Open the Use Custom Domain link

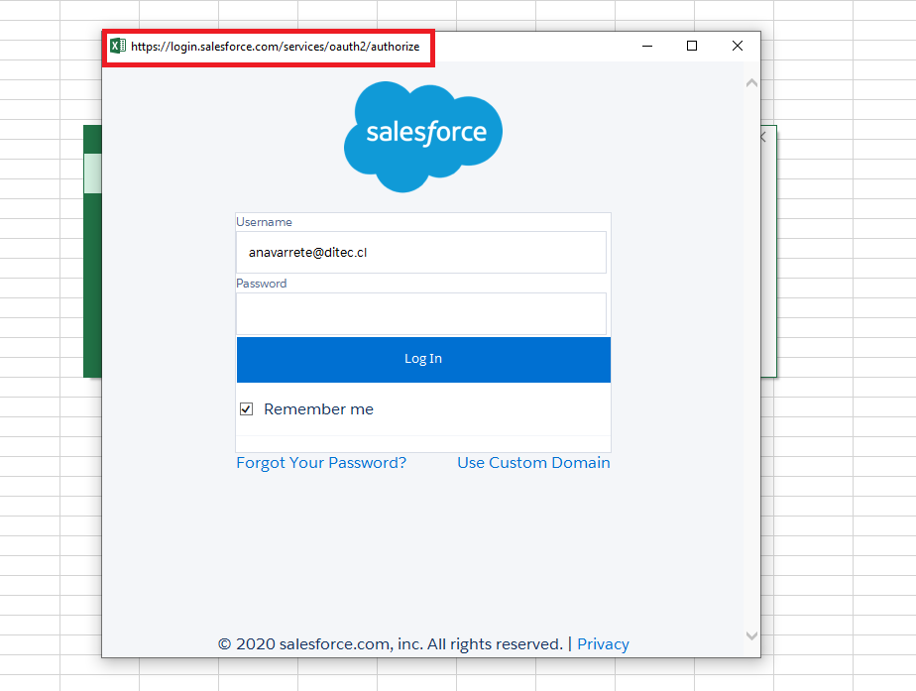pos(533,463)
